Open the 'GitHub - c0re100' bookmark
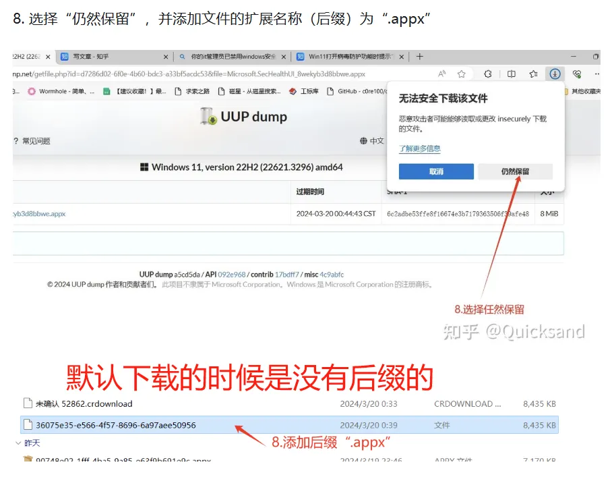Screen dimensions: 614x477 (x=357, y=91)
